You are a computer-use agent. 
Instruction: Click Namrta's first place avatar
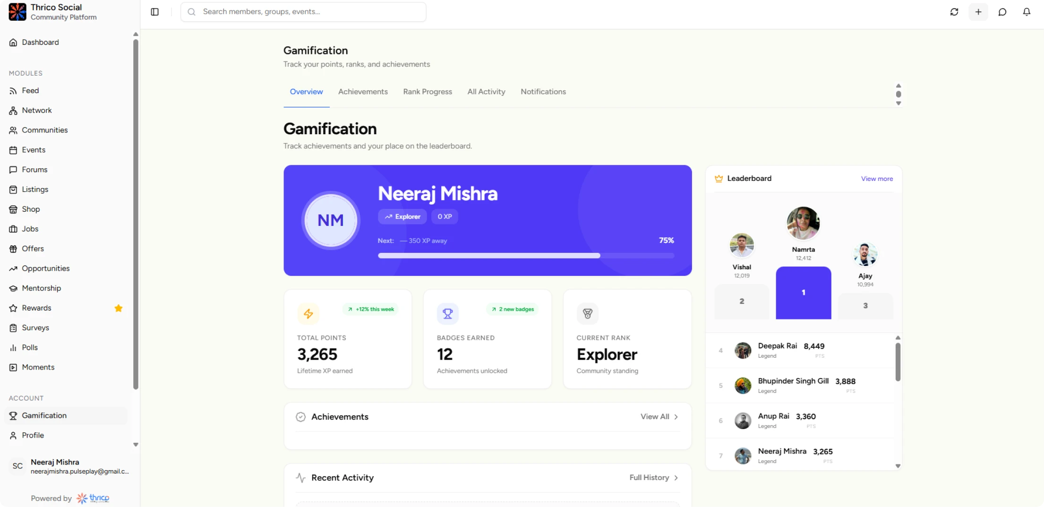pyautogui.click(x=803, y=223)
